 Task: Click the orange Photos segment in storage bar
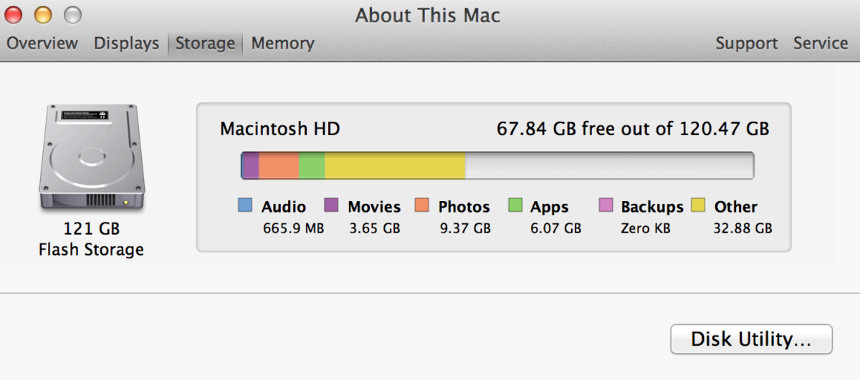coord(279,165)
